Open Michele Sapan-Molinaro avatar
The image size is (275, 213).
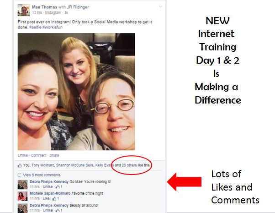tap(23, 197)
